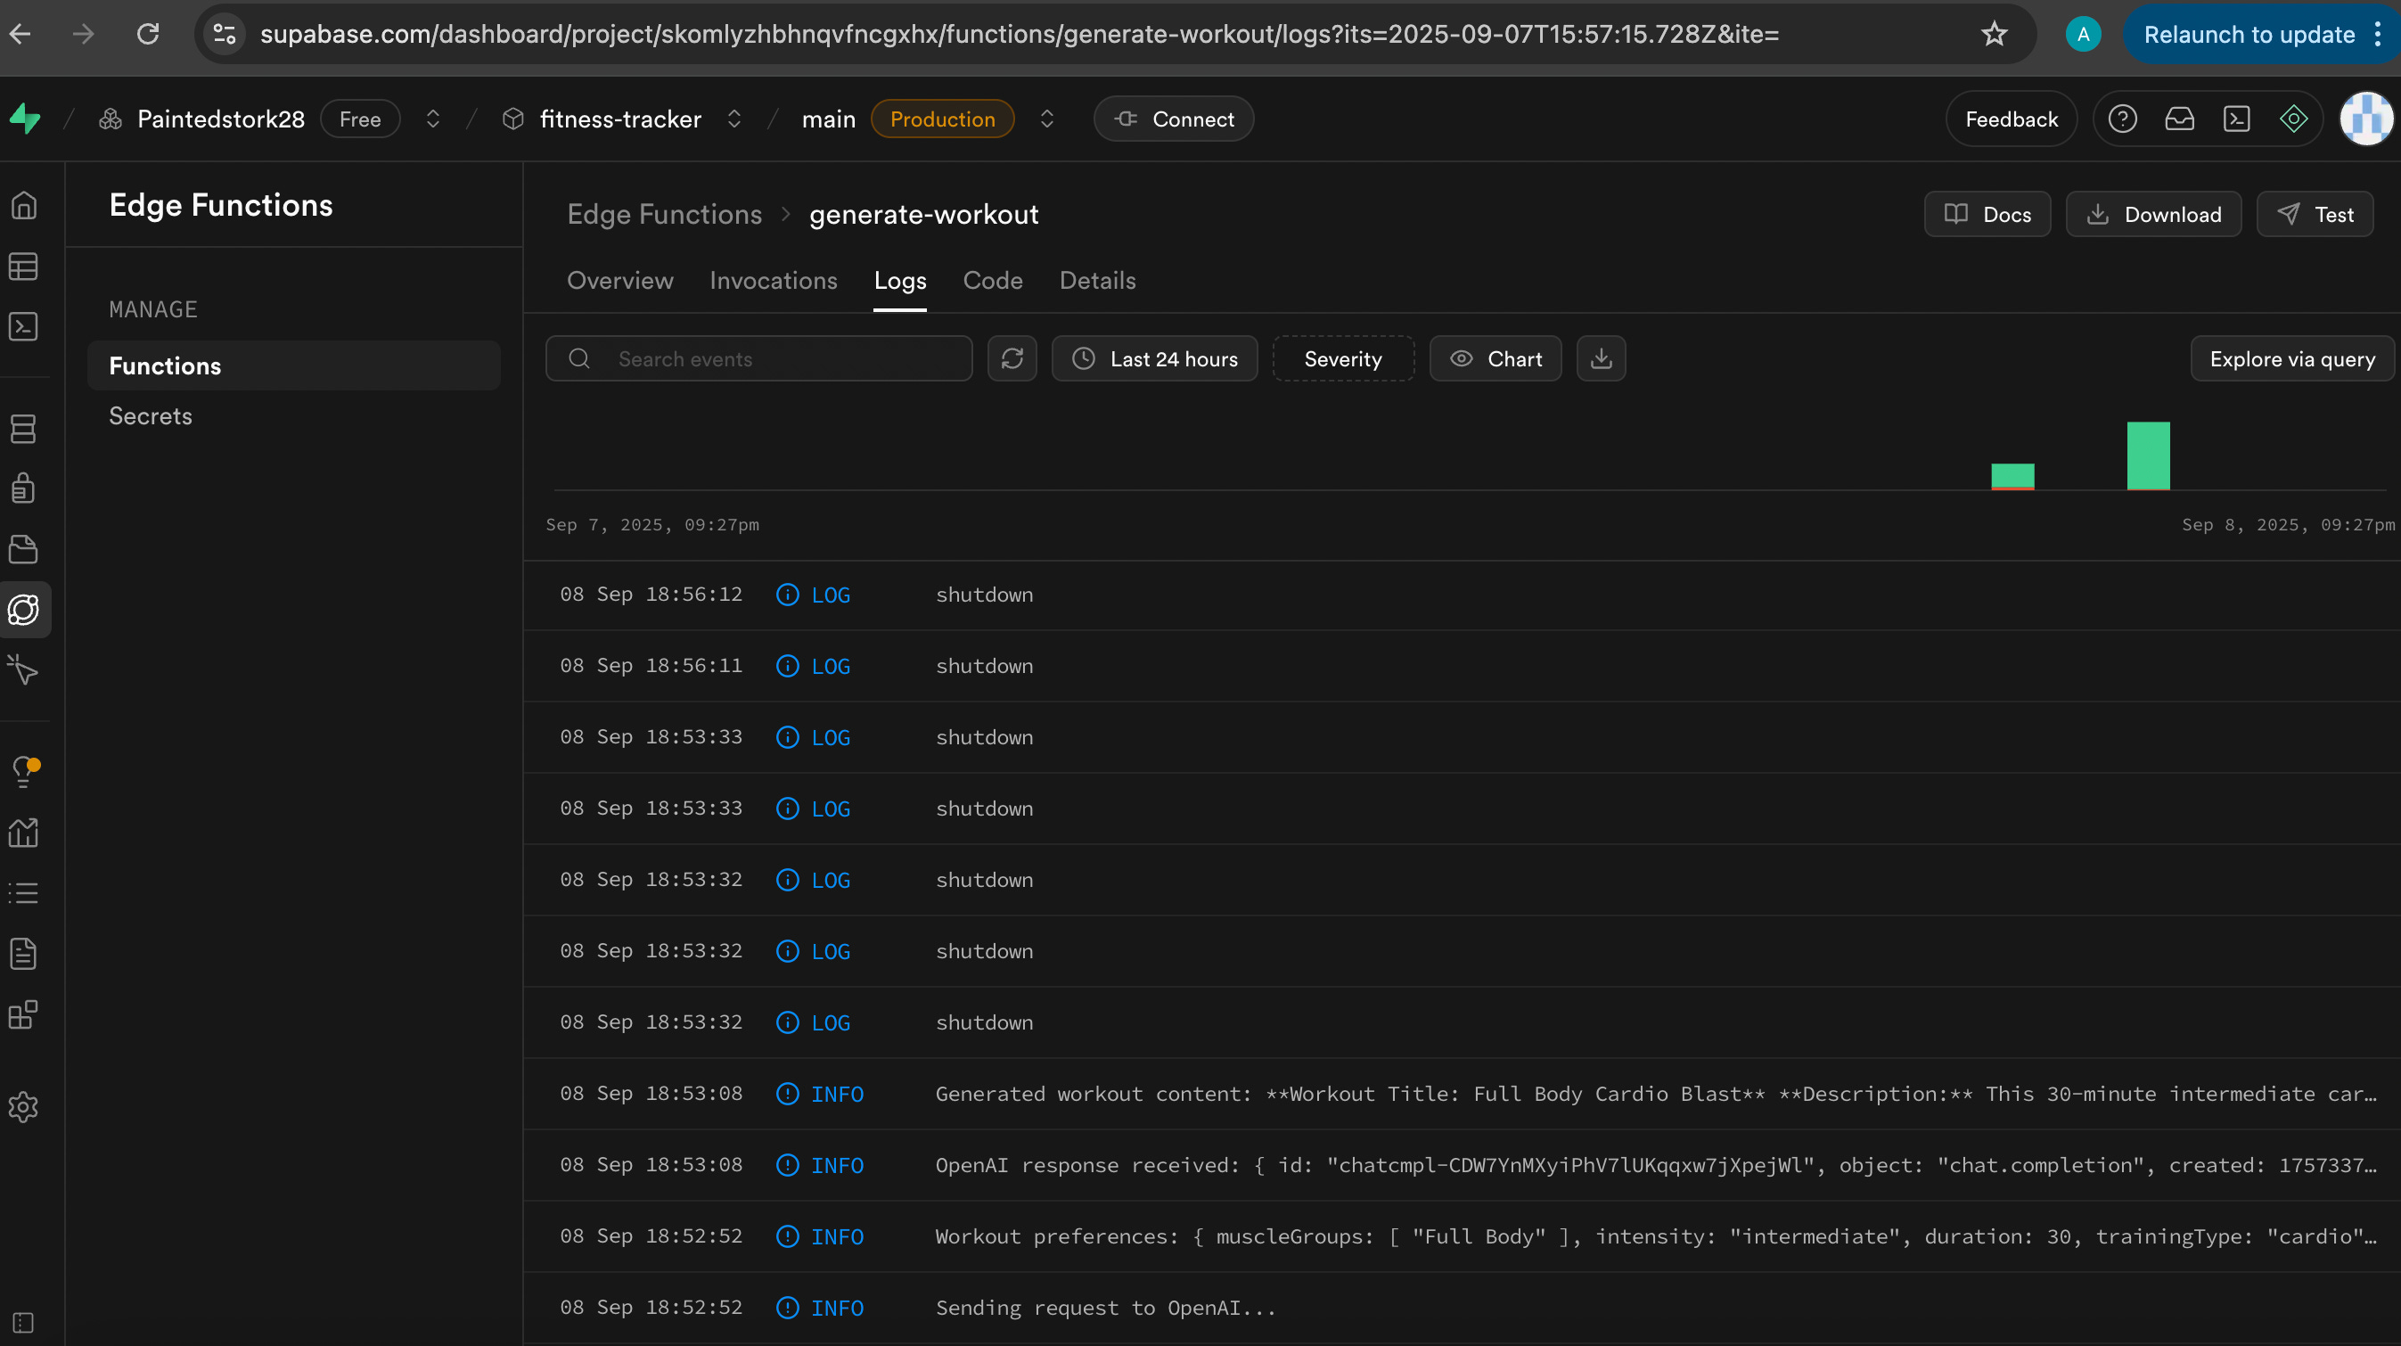Image resolution: width=2401 pixels, height=1346 pixels.
Task: Switch to Invocations tab
Action: pyautogui.click(x=773, y=281)
